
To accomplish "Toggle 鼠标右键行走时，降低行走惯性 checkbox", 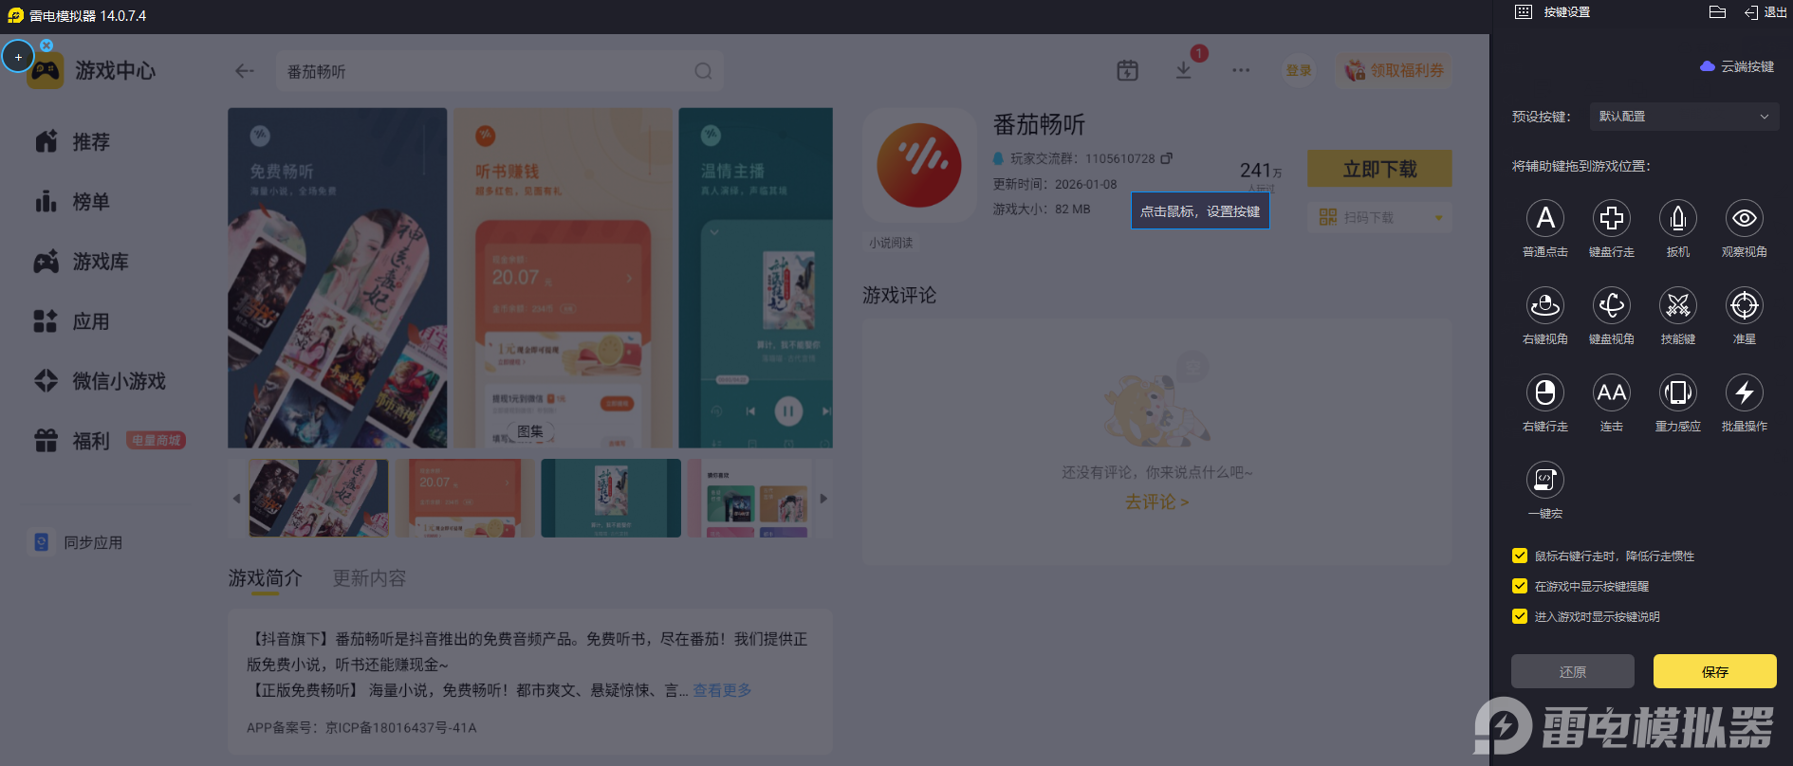I will pos(1520,556).
